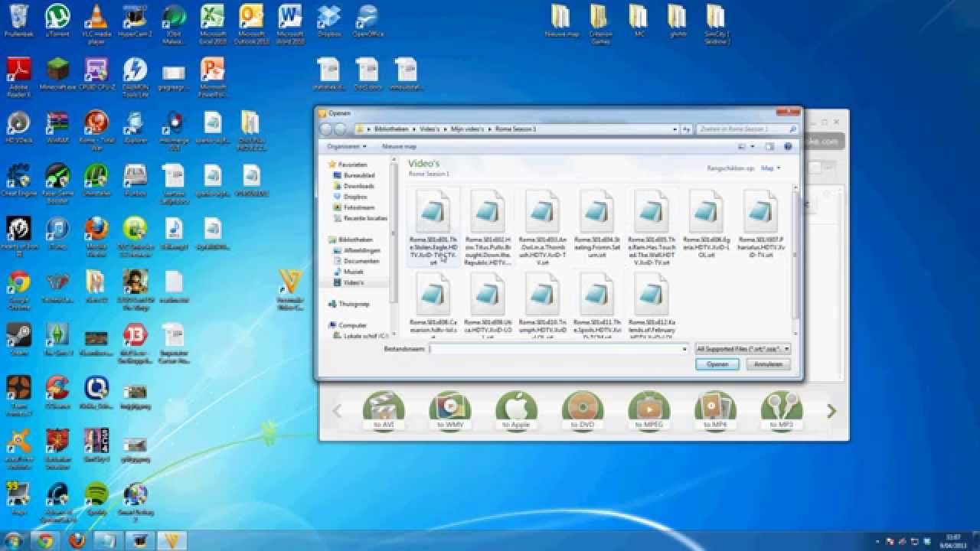
Task: Switch to Freemake converter taskbar button
Action: [x=171, y=541]
